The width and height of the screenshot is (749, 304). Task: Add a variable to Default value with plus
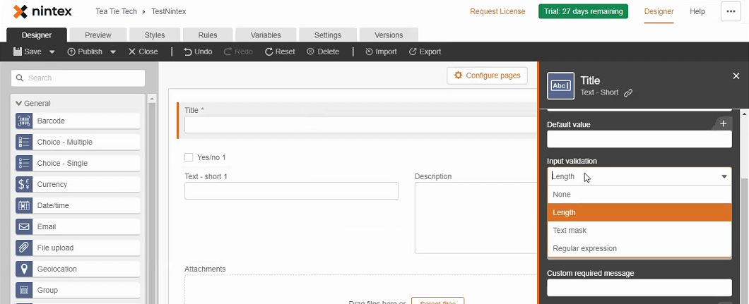point(723,123)
